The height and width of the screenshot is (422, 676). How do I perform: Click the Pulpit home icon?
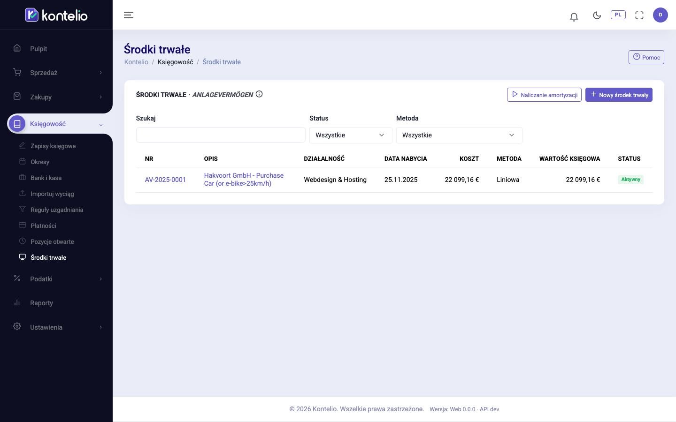click(17, 48)
